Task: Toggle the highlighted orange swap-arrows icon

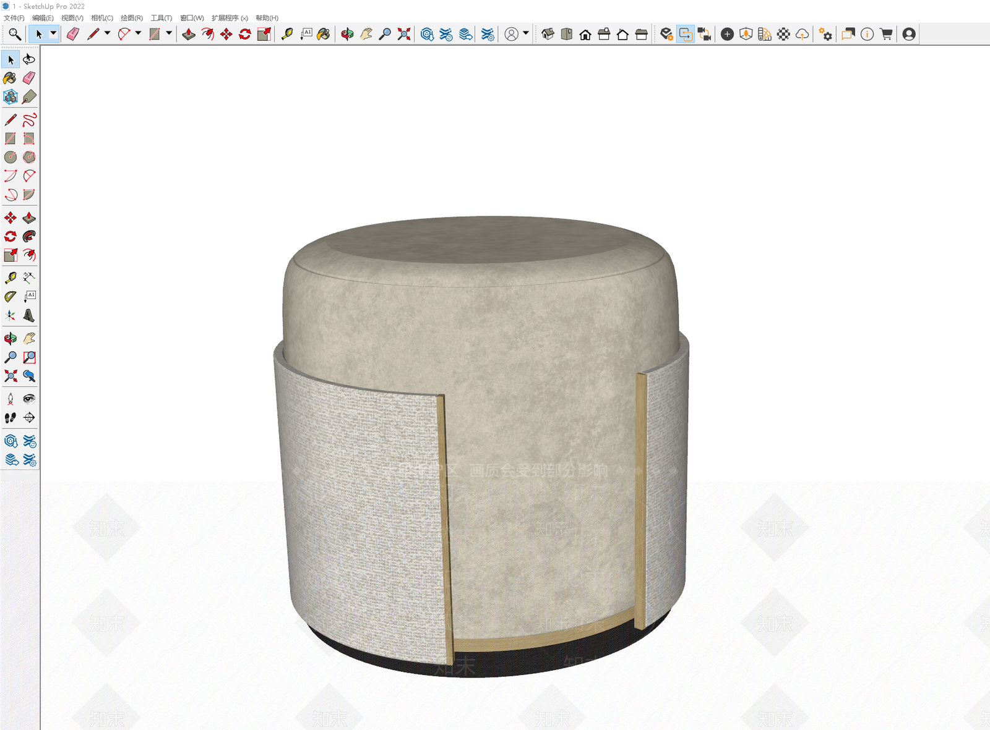Action: (x=686, y=34)
